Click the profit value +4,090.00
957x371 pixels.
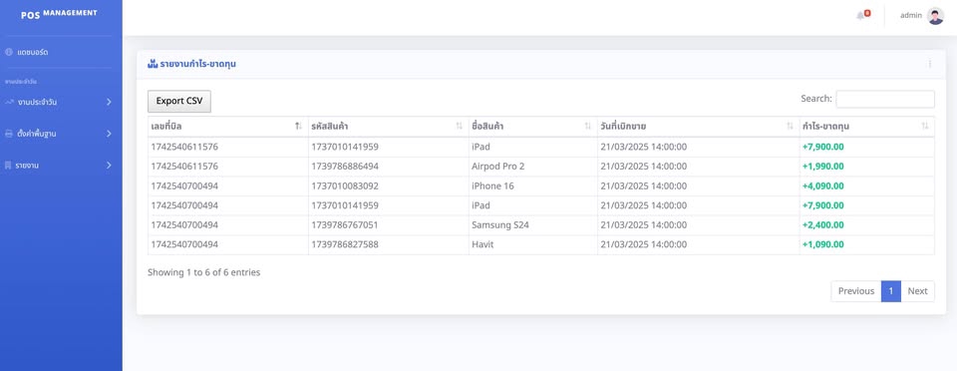point(822,185)
